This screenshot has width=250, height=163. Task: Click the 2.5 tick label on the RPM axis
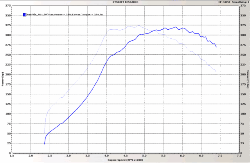[50, 156]
